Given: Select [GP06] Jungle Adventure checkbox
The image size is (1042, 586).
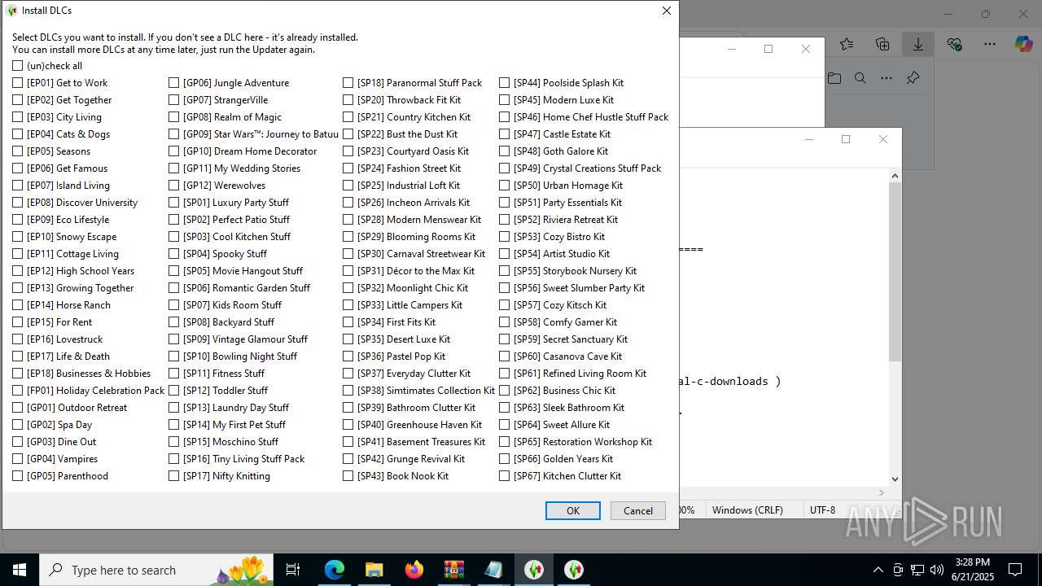Looking at the screenshot, I should 174,83.
